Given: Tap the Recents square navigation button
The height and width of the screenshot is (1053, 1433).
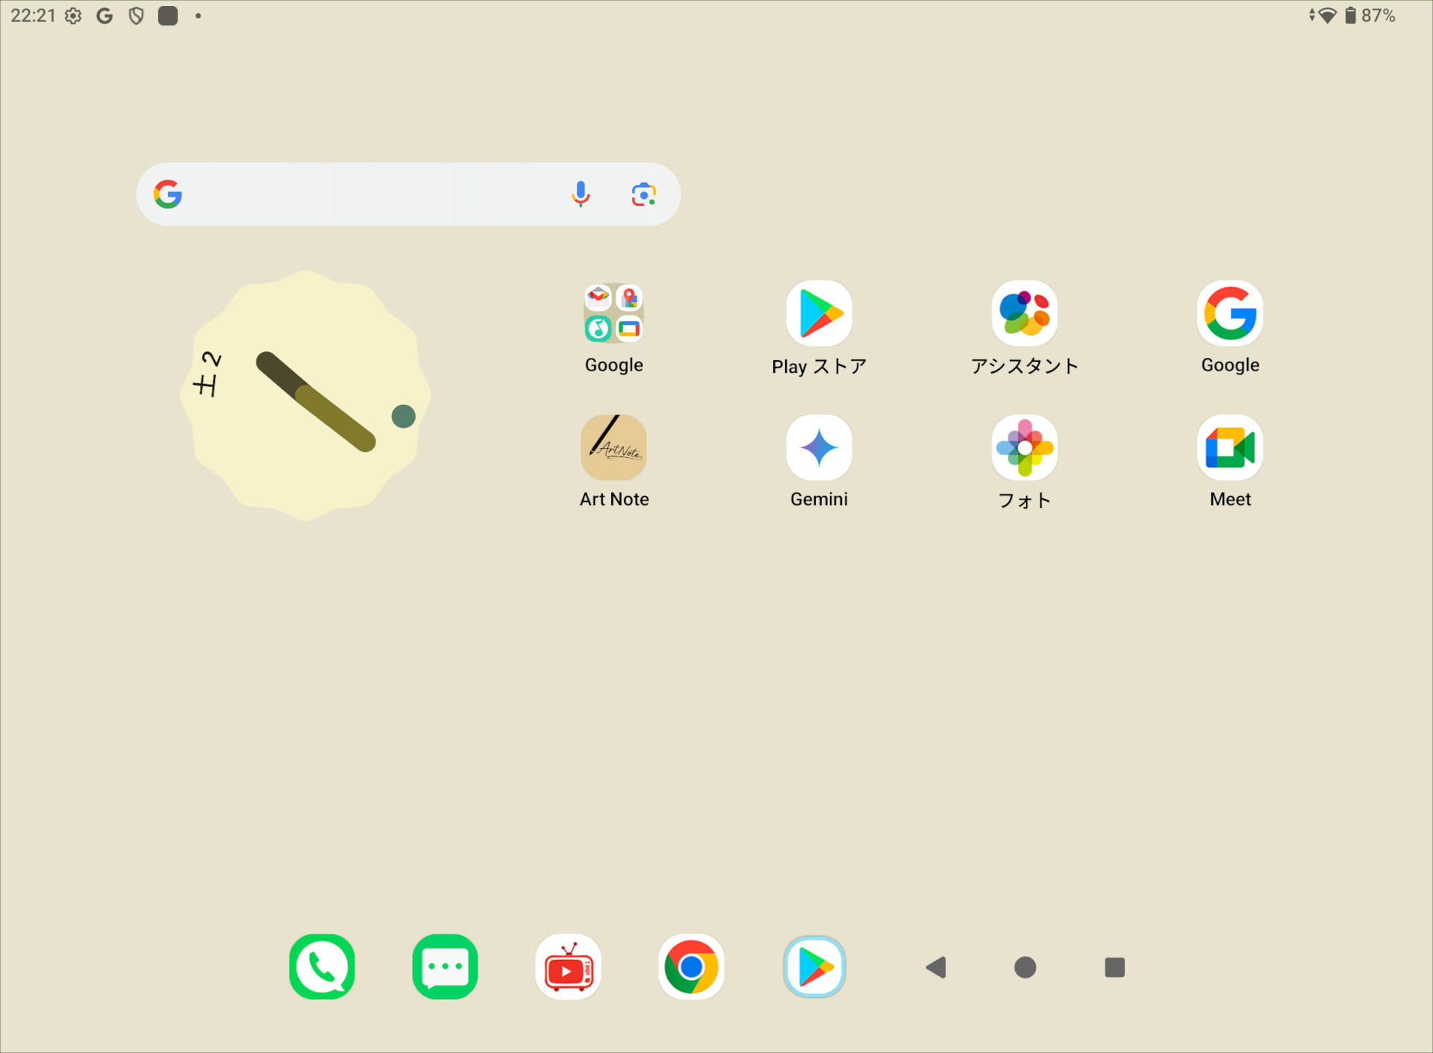Looking at the screenshot, I should point(1114,967).
